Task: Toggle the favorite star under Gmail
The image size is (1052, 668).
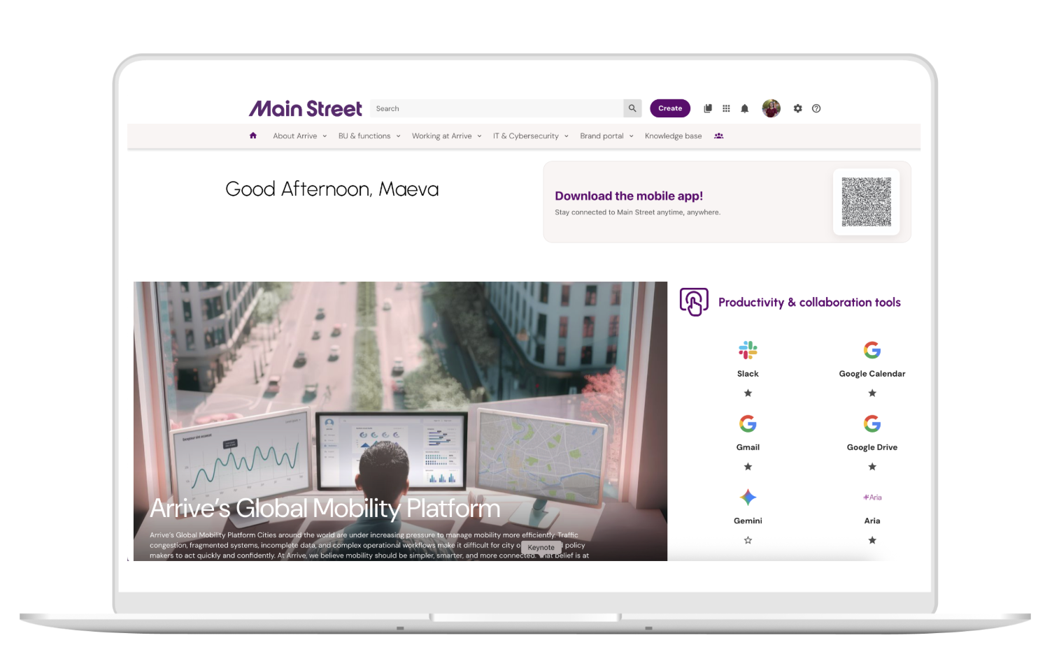Action: pyautogui.click(x=748, y=467)
